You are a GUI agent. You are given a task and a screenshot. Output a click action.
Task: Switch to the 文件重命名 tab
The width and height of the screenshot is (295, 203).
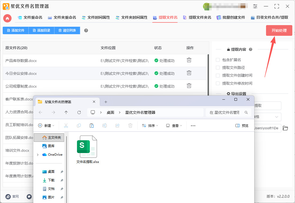[x=30, y=17]
